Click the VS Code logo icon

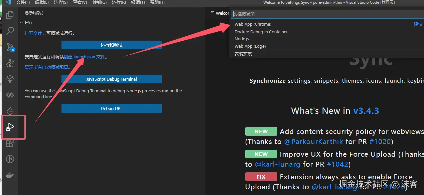[8, 2]
